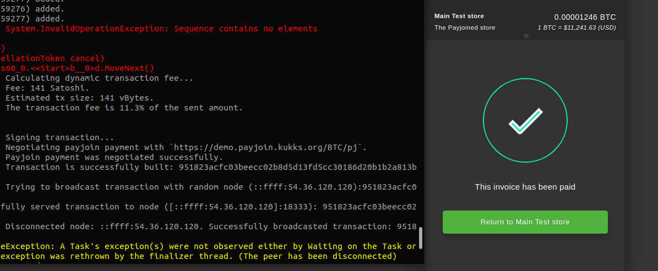Screen dimensions: 658x271
Task: Open the demo.payjoin.kukks.org URL in terminal
Action: pos(269,147)
